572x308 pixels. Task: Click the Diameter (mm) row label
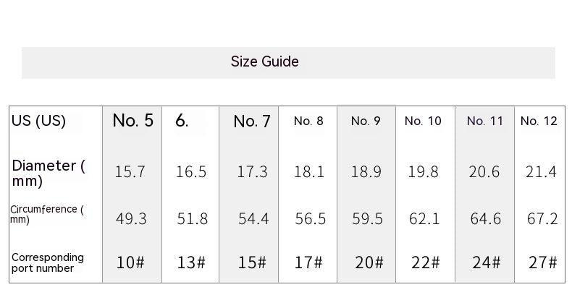tap(48, 173)
